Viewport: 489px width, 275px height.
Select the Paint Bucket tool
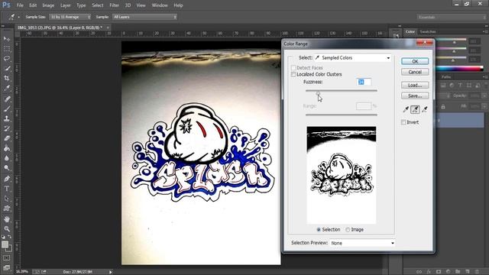[x=7, y=148]
